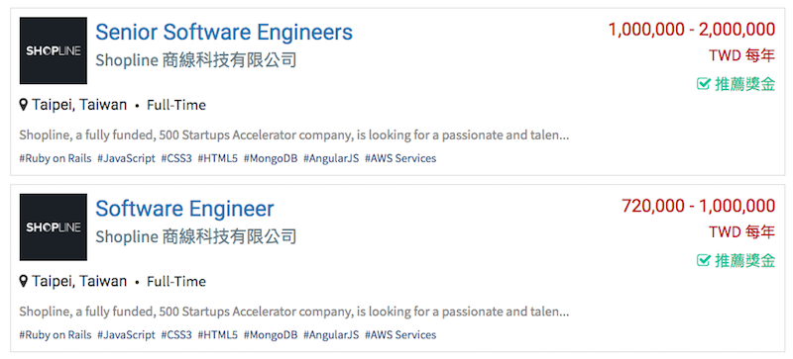Click Shopline logo in Senior Software Engineers card

click(54, 50)
